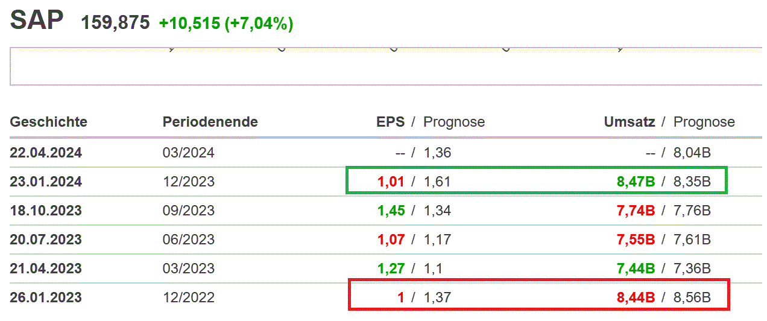
Task: Click the chart strip above the table
Action: click(x=386, y=66)
